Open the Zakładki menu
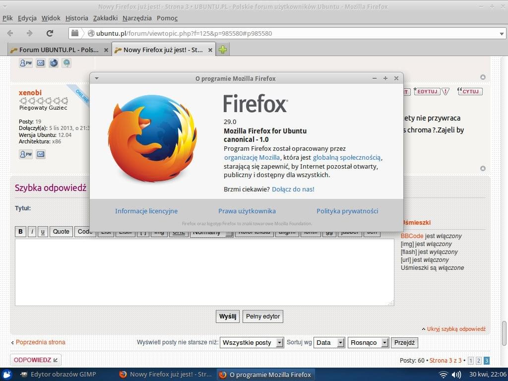This screenshot has width=508, height=381. pos(105,18)
